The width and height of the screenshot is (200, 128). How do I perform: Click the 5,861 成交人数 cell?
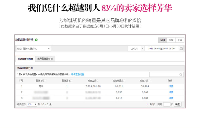145,92
